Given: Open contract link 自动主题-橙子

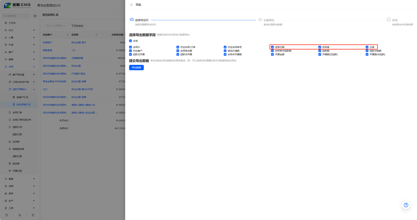Looking at the screenshot, I should [79, 43].
